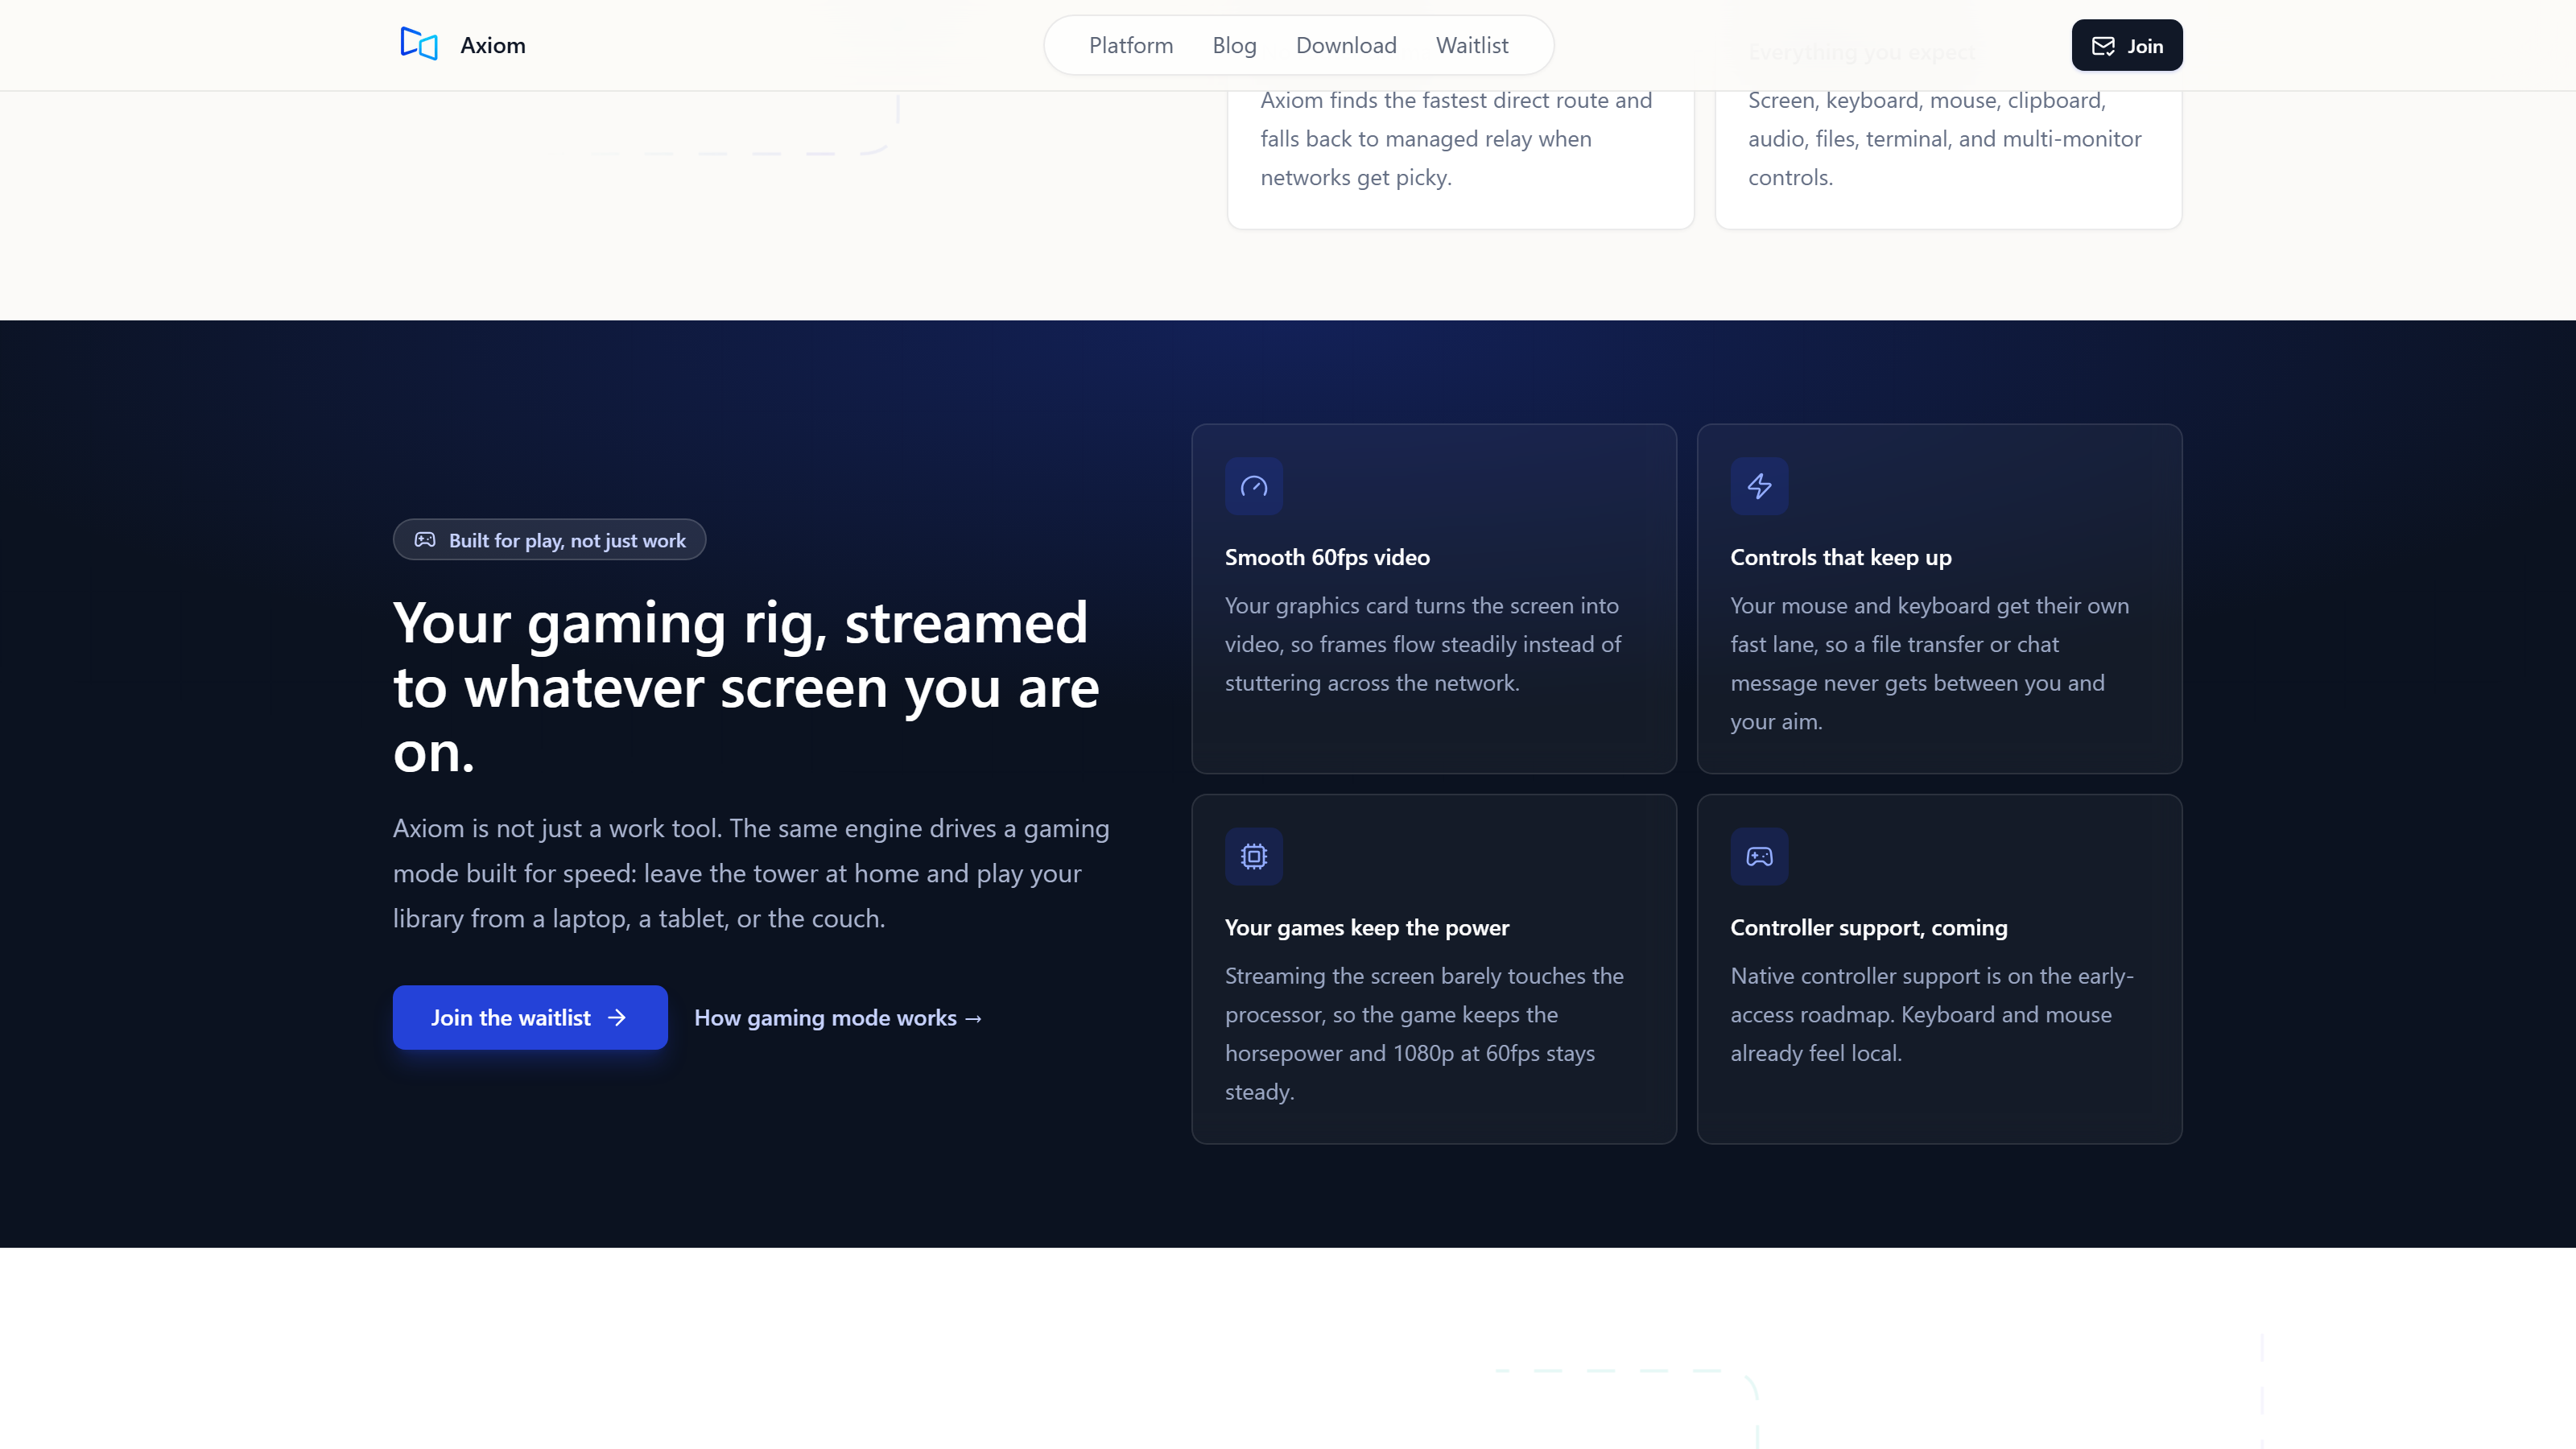Click the envelope icon in the Join button
Screen dimensions: 2576x1449
tap(2103, 46)
